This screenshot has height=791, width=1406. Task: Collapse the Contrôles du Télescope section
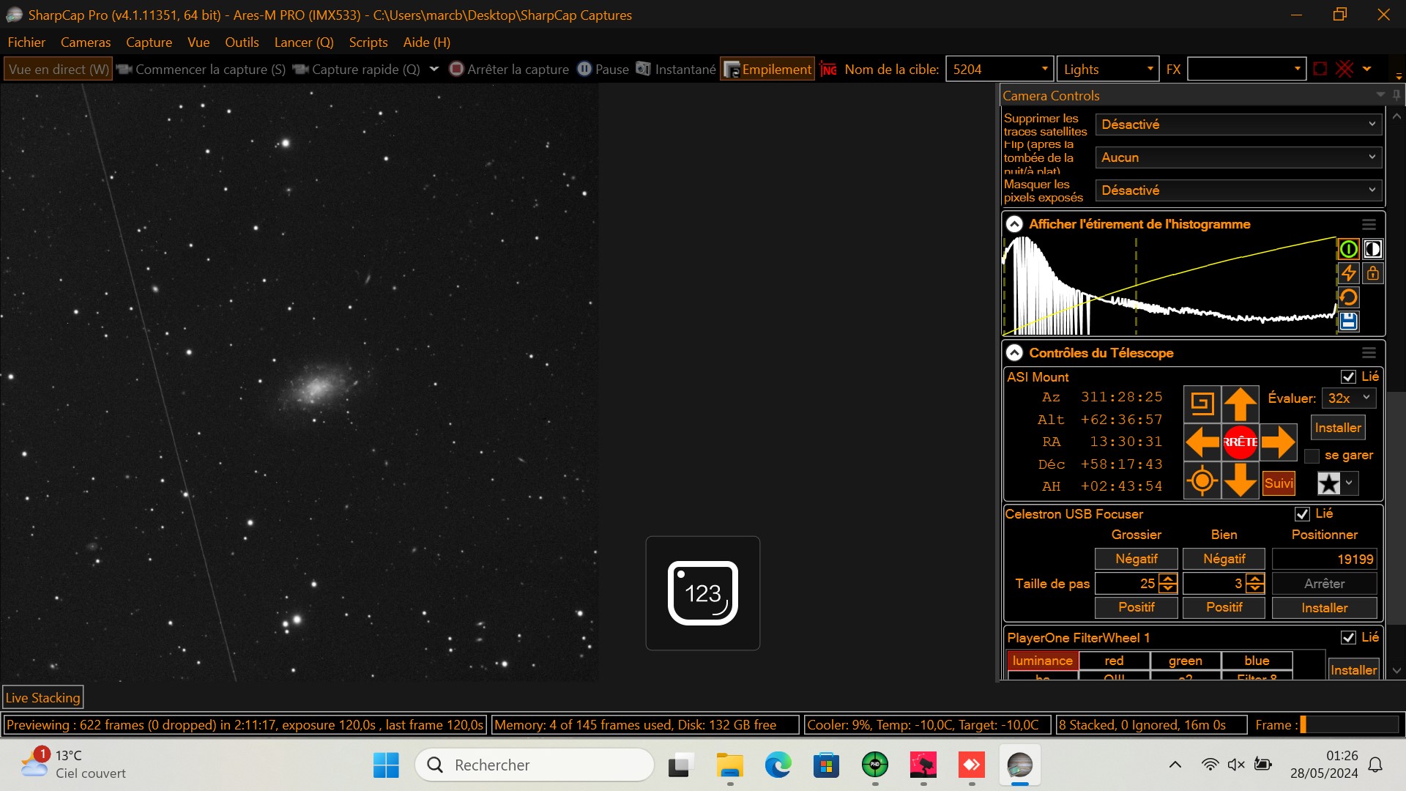click(x=1014, y=353)
